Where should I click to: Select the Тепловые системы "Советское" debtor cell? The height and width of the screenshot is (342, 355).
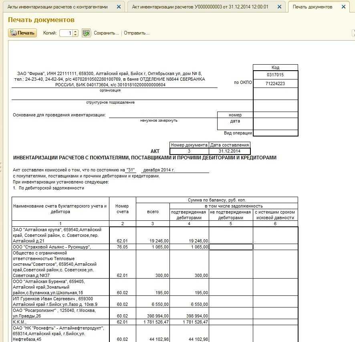click(x=61, y=264)
